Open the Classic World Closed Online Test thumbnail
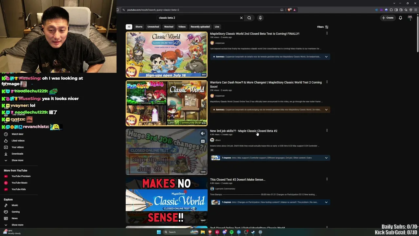The height and width of the screenshot is (236, 419). (x=167, y=55)
